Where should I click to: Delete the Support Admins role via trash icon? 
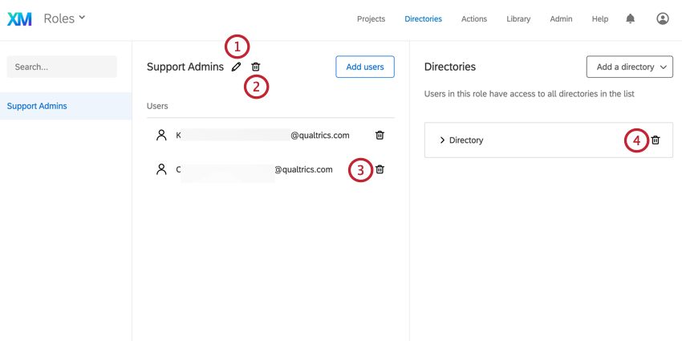(x=256, y=67)
